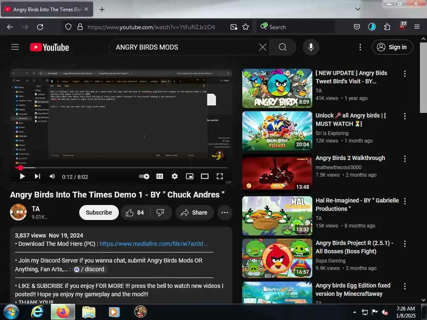Subscribe to the TA channel
This screenshot has width=427, height=320.
(99, 212)
